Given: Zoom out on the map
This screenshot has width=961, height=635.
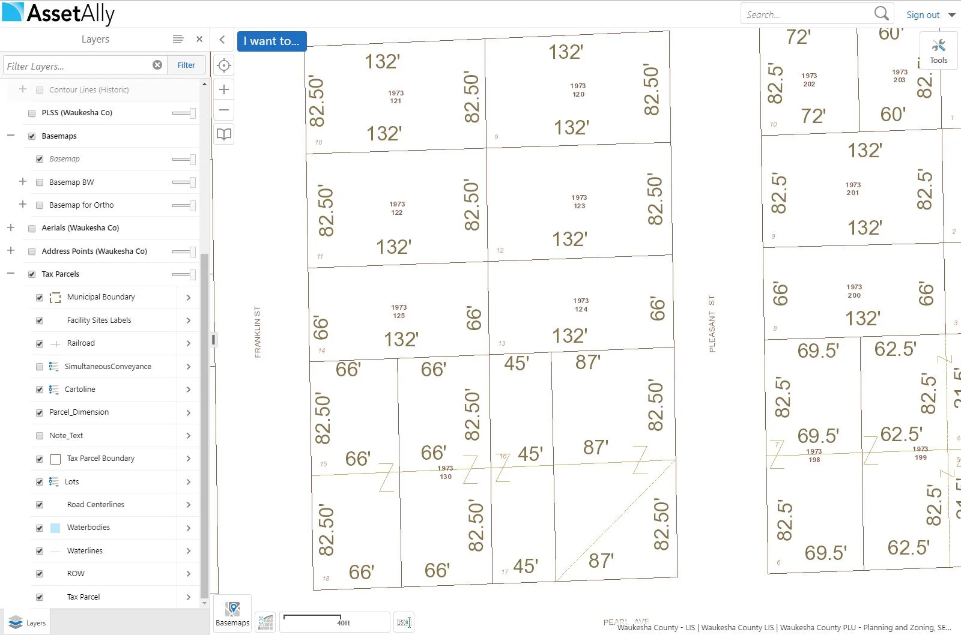Looking at the screenshot, I should point(224,110).
